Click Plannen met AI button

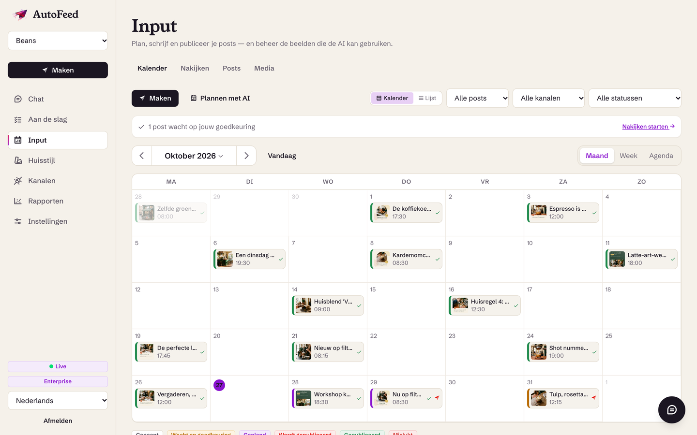click(220, 98)
